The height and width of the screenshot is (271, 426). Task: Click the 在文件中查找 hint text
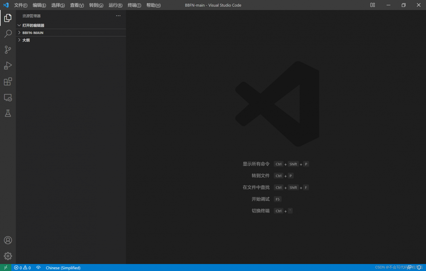(256, 187)
